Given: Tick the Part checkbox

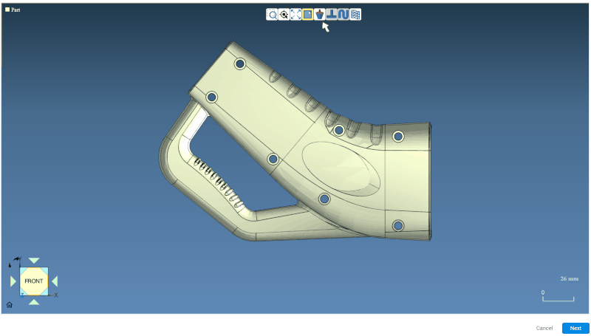Looking at the screenshot, I should tap(7, 10).
